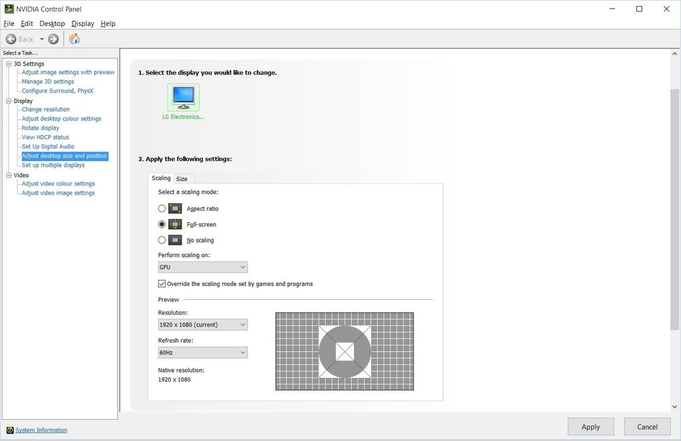
Task: Click the No scaling mode icon
Action: (x=175, y=240)
